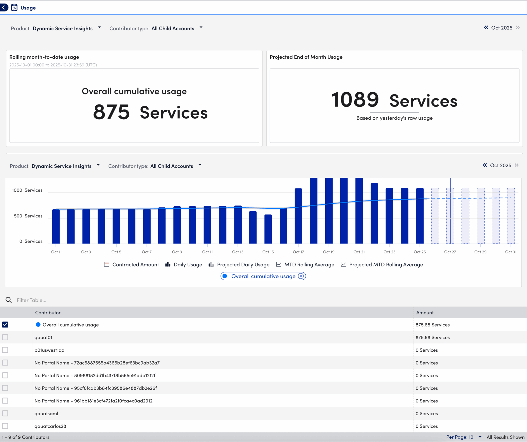
Task: Click the magnifying glass search icon
Action: pos(8,300)
